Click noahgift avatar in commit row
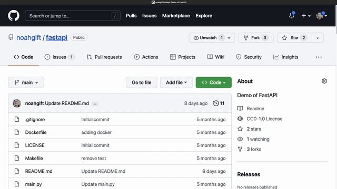337x189 pixels. pos(17,103)
